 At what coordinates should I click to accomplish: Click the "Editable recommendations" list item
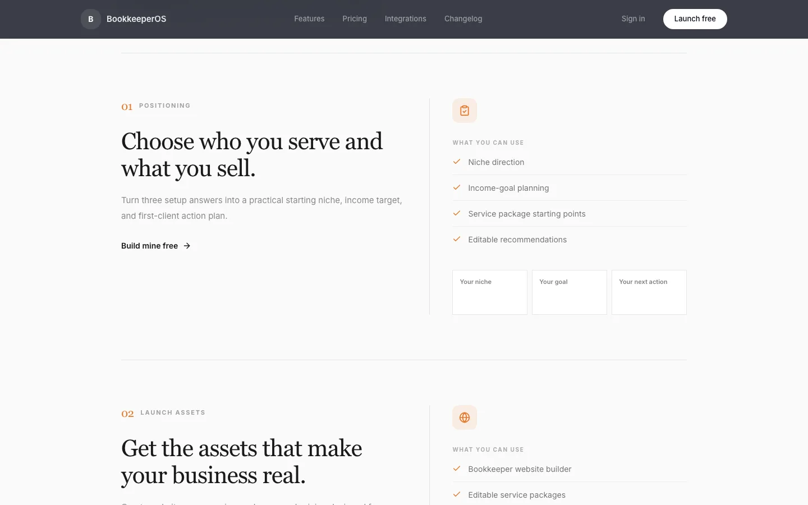coord(570,240)
